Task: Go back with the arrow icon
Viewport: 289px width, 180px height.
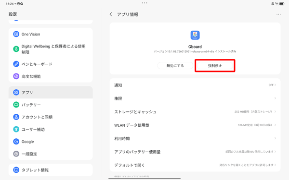Action: click(111, 14)
